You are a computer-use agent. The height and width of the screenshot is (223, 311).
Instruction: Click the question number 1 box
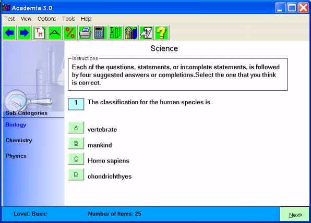tap(76, 104)
